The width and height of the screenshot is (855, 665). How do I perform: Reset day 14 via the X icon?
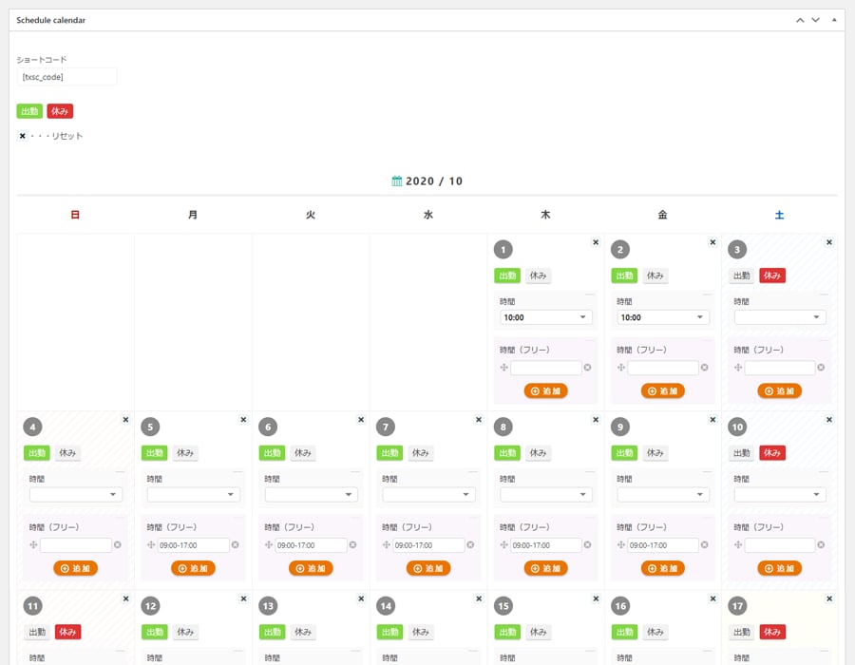click(478, 598)
